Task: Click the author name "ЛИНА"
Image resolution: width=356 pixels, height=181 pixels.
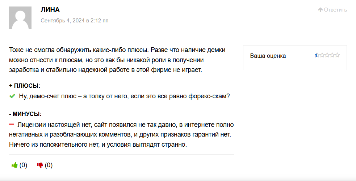Action: pyautogui.click(x=50, y=10)
